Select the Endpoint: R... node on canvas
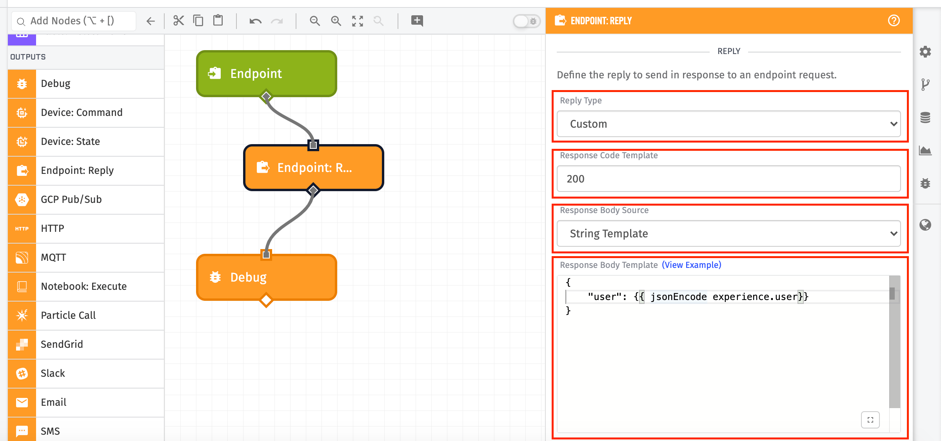 [313, 168]
